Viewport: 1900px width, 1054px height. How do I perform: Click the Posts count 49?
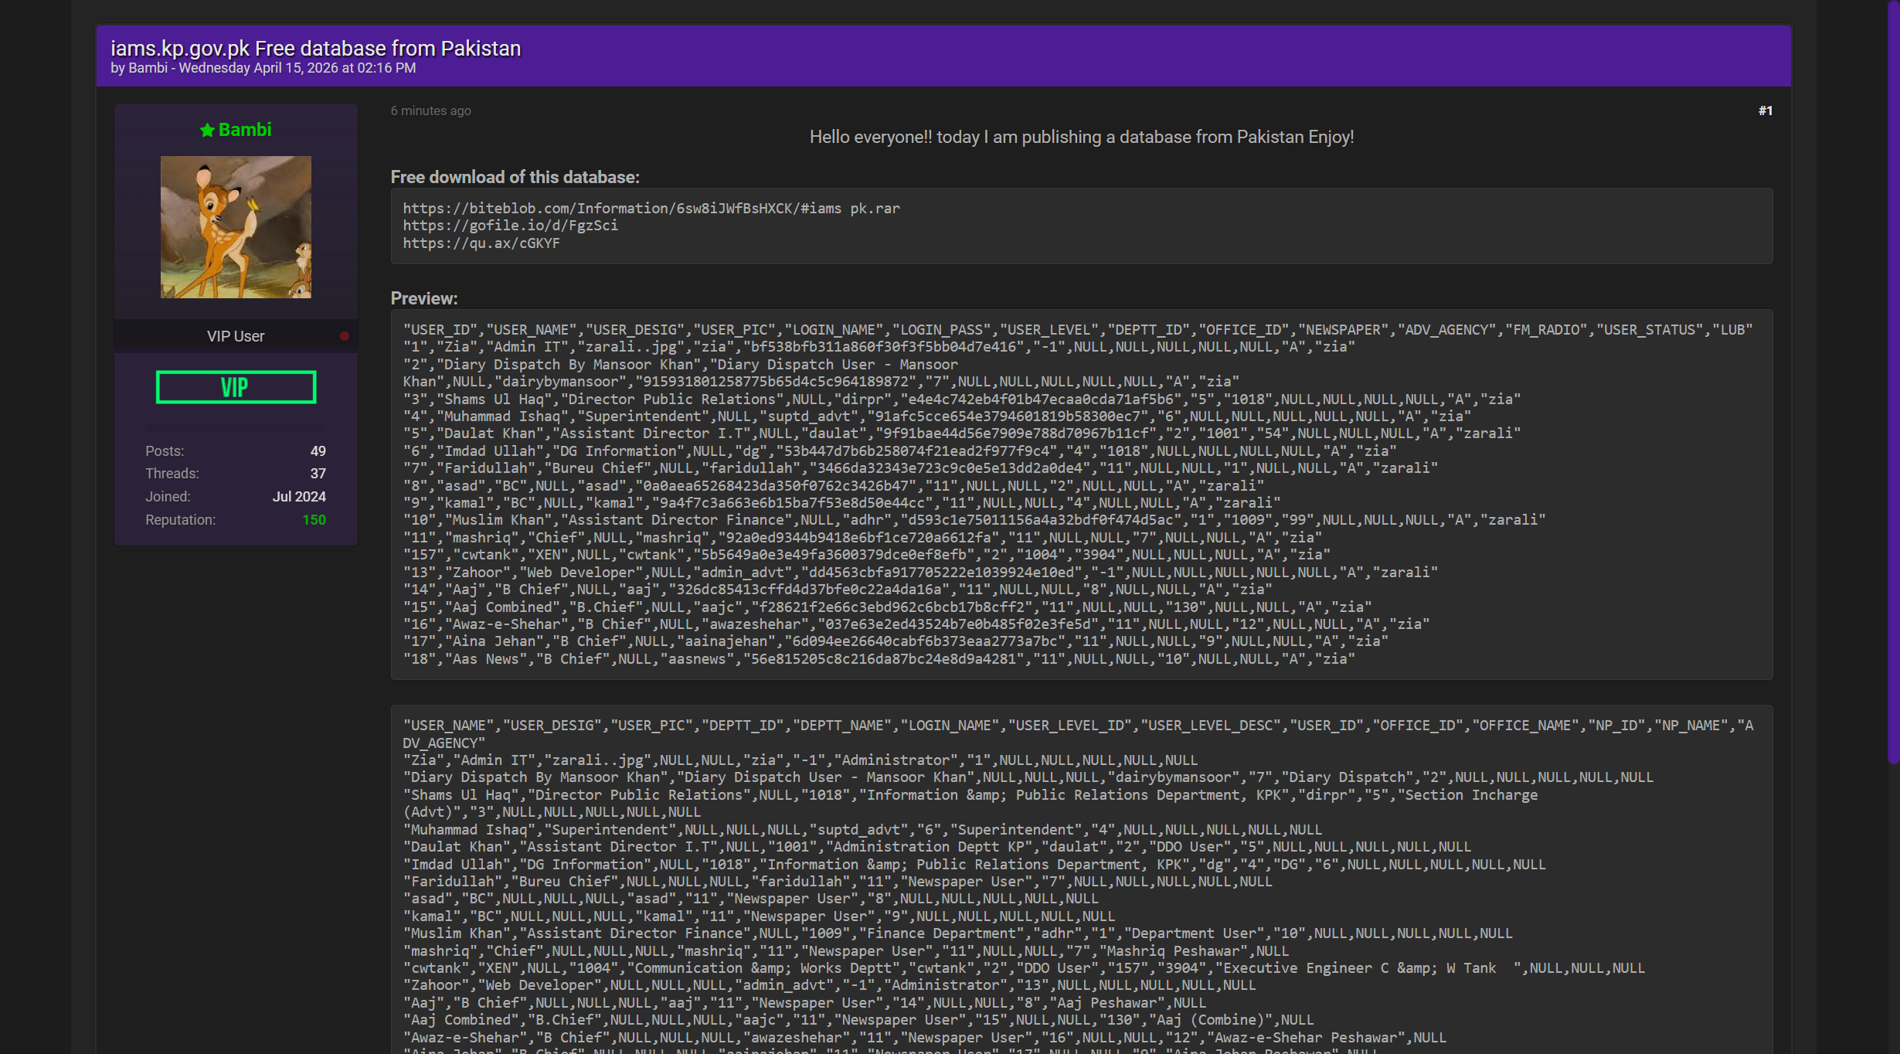[x=318, y=451]
